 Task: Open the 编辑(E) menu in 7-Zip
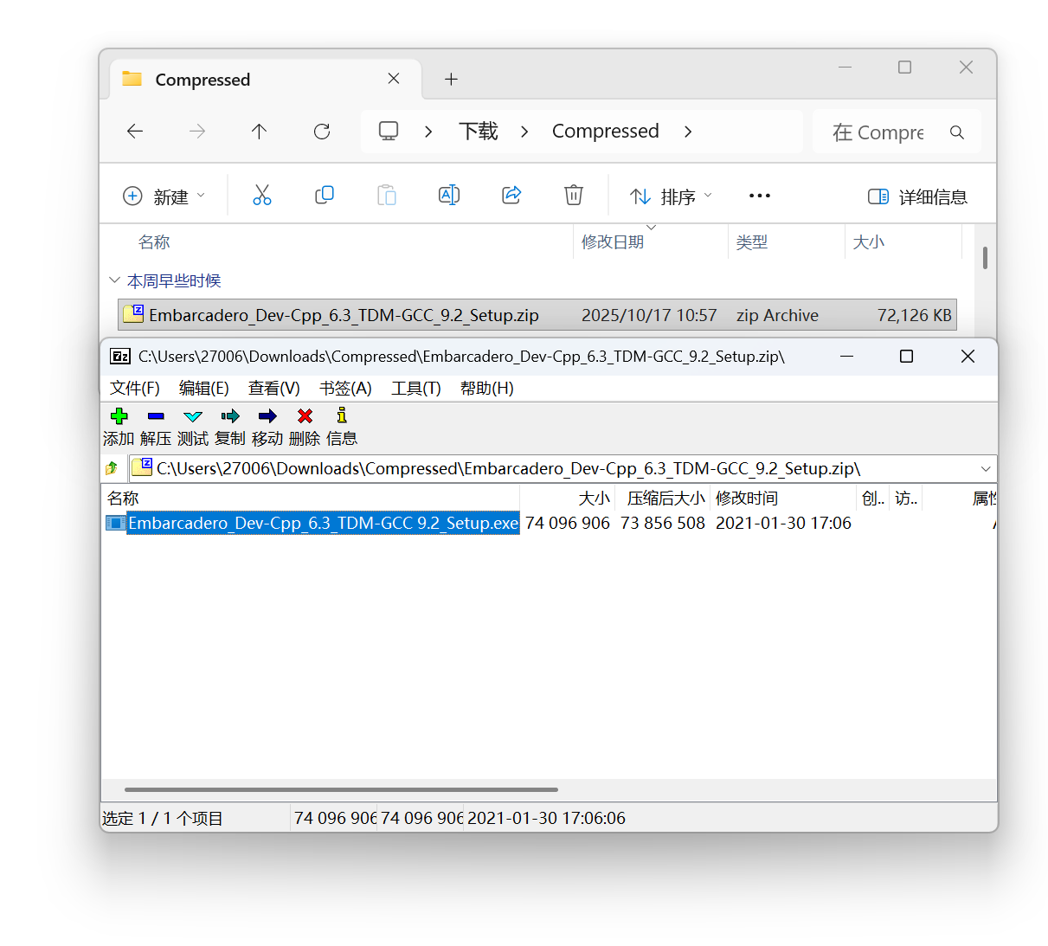[x=204, y=389]
